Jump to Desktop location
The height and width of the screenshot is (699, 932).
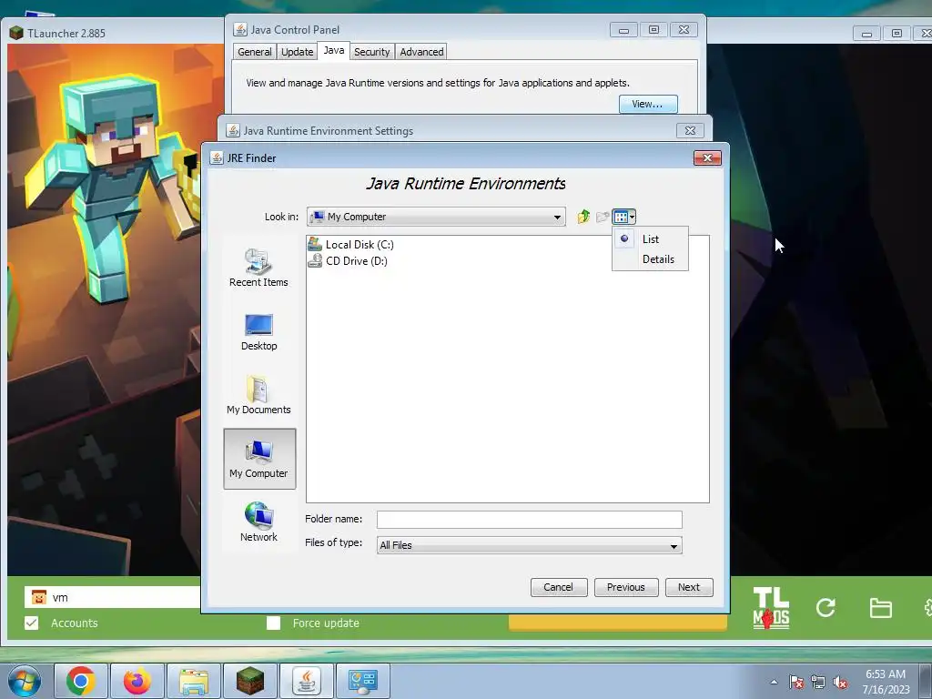click(258, 332)
